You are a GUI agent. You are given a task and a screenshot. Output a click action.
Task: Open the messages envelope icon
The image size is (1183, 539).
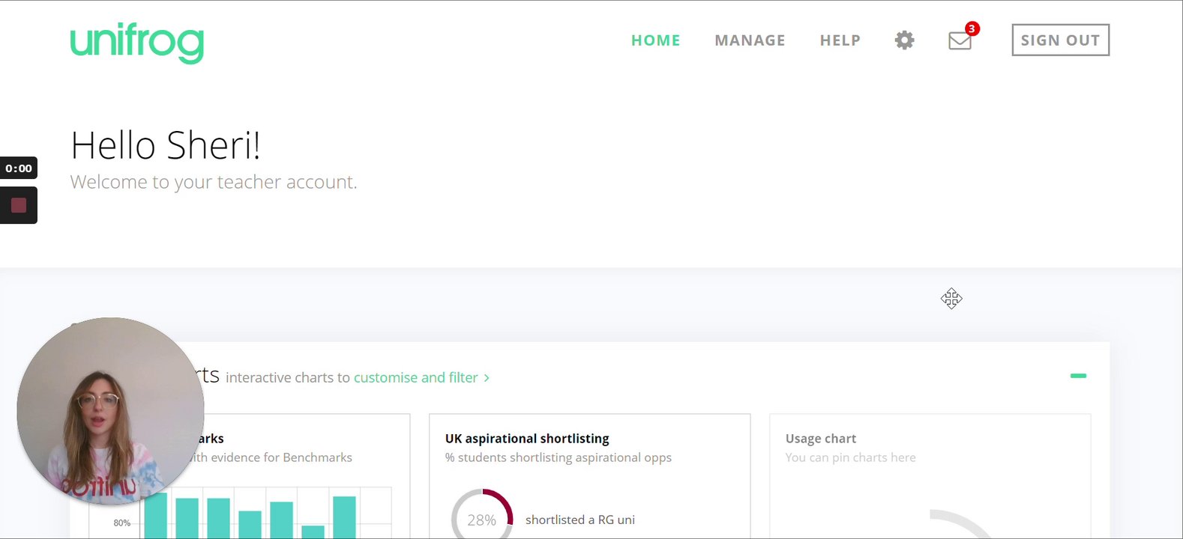(x=960, y=41)
